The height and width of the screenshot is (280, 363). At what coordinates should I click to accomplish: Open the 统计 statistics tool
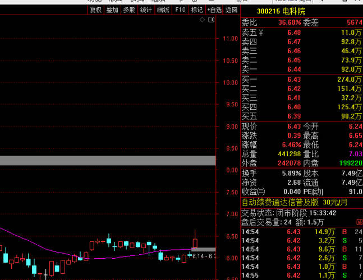pyautogui.click(x=146, y=10)
